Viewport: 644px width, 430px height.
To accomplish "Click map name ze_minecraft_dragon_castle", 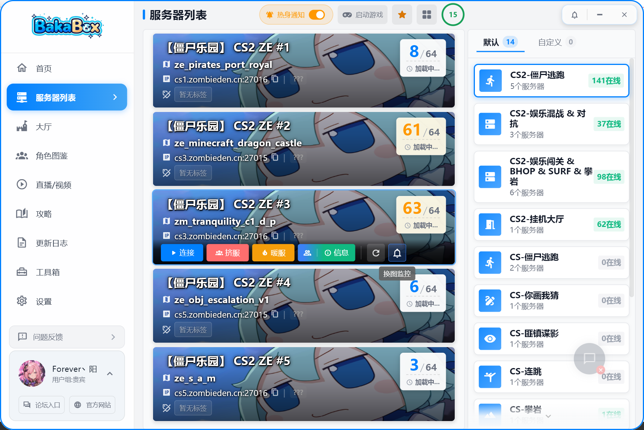I will (238, 143).
